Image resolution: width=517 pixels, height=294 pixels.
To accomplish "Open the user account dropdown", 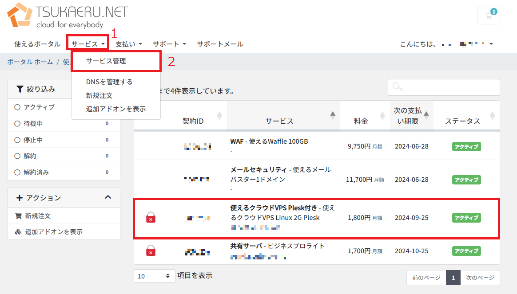I will 446,44.
